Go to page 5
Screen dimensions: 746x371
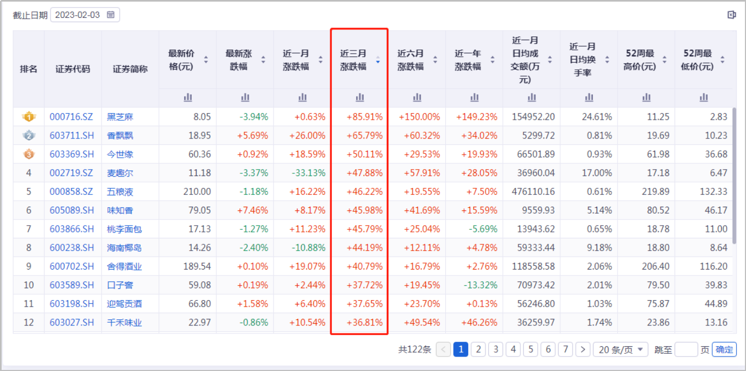(x=531, y=350)
